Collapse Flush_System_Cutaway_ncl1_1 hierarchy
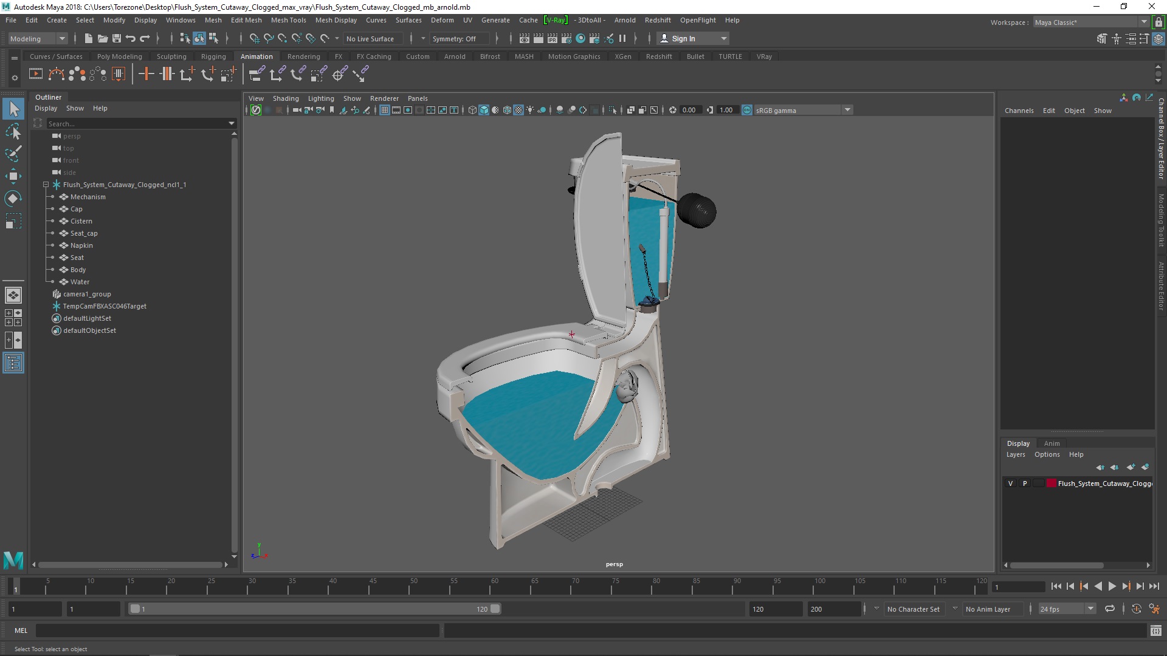This screenshot has width=1167, height=656. click(x=46, y=185)
